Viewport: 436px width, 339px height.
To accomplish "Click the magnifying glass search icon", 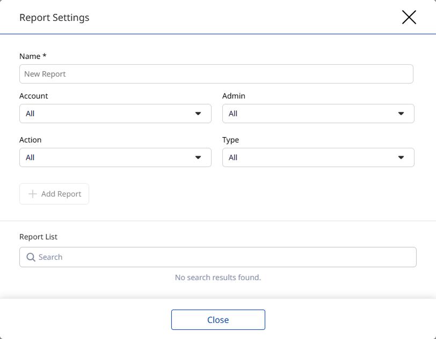I will (x=31, y=257).
